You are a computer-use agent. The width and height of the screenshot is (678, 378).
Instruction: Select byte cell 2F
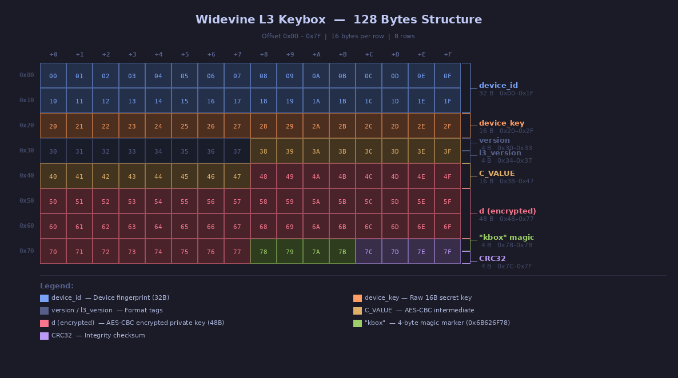pos(448,126)
